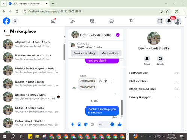The height and width of the screenshot is (140, 187).
Task: Open Windows taskbar search
Action: pos(13,137)
